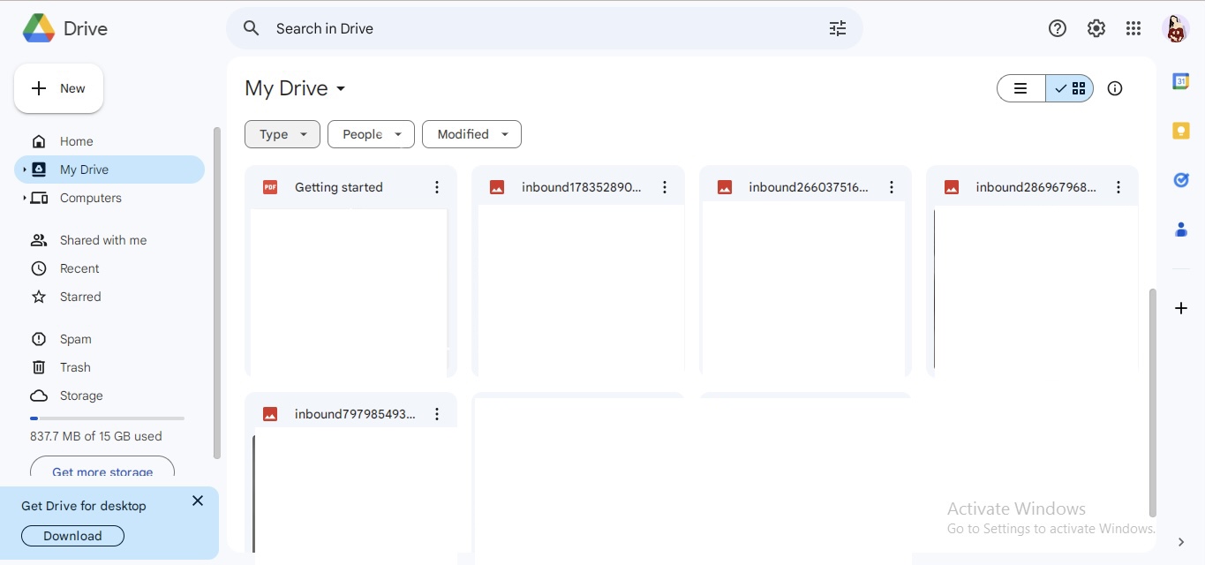Click the image icon of inbound286967968
This screenshot has height=565, width=1205.
pyautogui.click(x=952, y=187)
